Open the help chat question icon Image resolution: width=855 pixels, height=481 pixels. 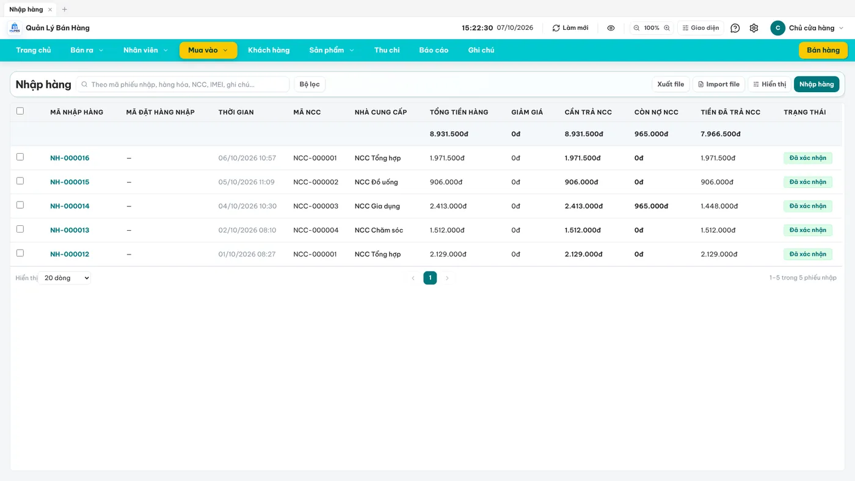click(735, 28)
